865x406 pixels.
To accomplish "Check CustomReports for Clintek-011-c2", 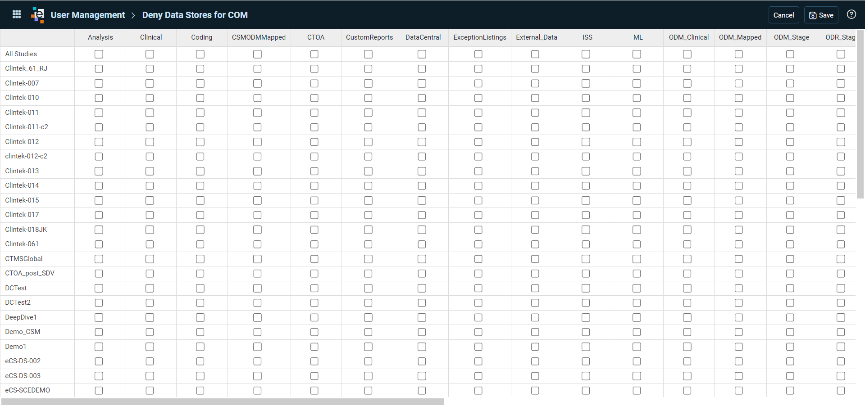I will pos(368,127).
